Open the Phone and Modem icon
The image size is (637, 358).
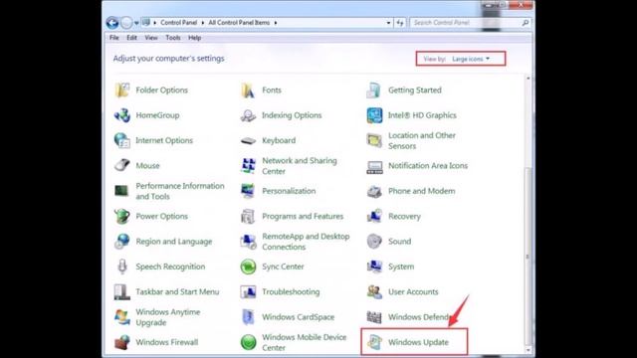[374, 191]
